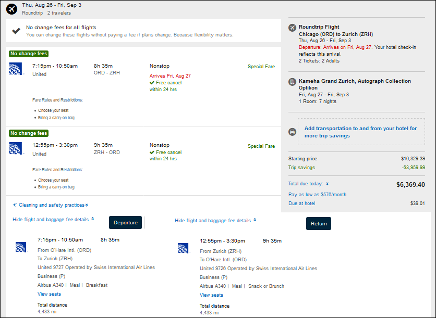Collapse the return flight and baggage fee details

(215, 221)
